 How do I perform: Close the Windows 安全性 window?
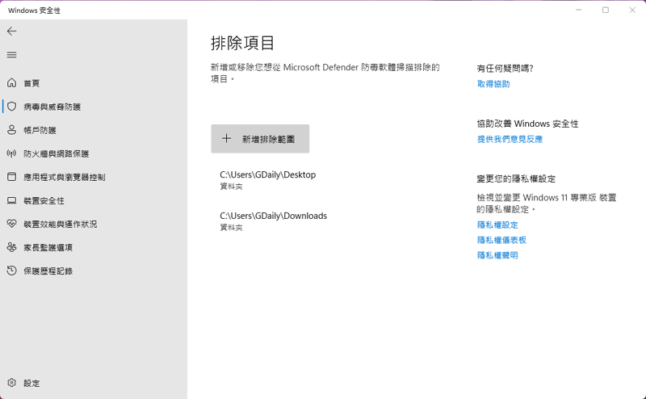pyautogui.click(x=632, y=10)
